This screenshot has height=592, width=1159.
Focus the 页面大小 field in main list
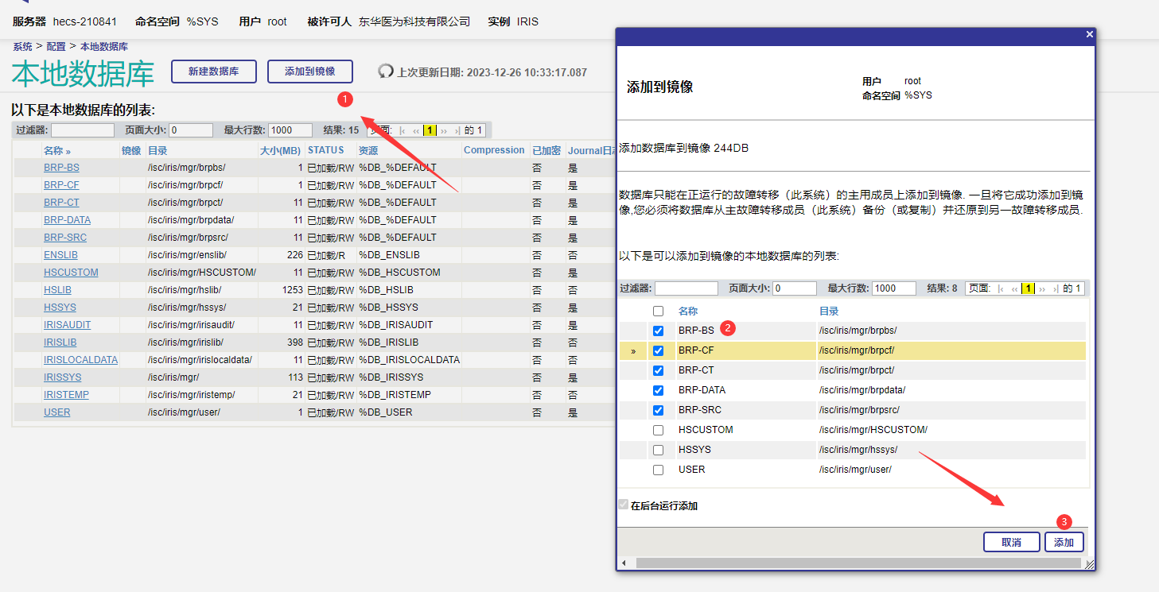(191, 130)
